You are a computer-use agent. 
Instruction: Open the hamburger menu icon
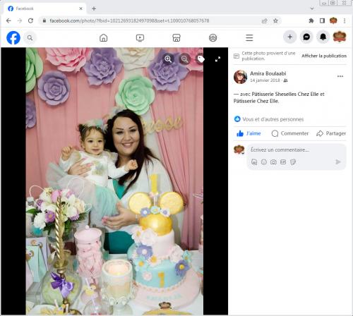click(x=249, y=37)
